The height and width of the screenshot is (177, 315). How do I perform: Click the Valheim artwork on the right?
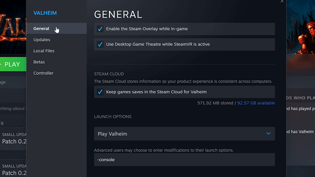[x=301, y=27]
